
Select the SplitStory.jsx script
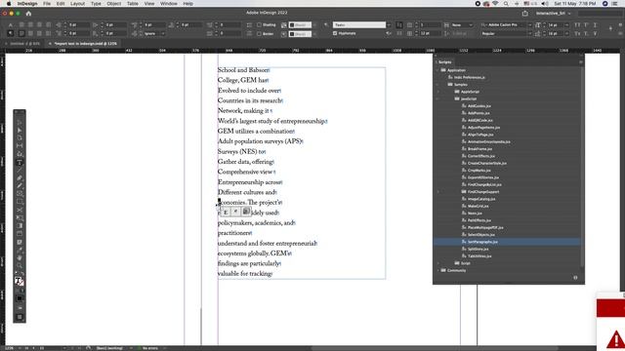[x=478, y=250]
